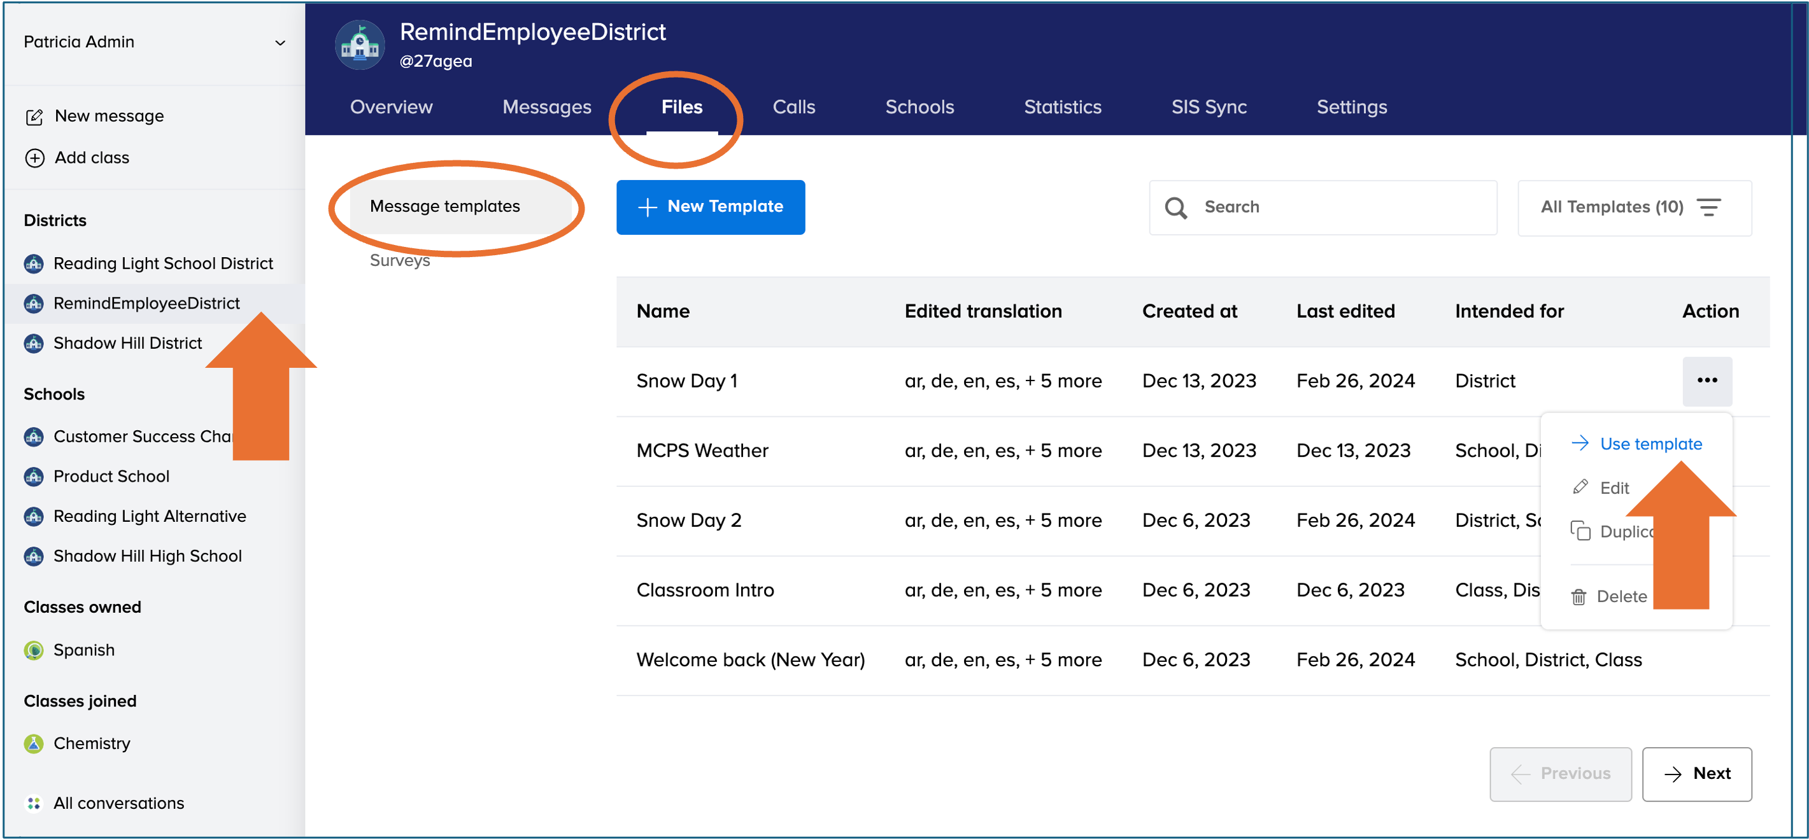Select Shadow Hill District in sidebar
Screen dimensions: 1809x840
(x=127, y=343)
